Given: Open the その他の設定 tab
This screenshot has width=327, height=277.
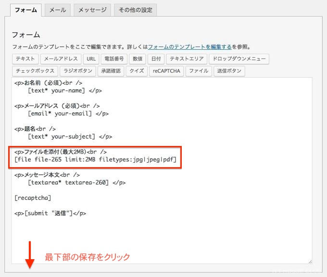Looking at the screenshot, I should 135,10.
